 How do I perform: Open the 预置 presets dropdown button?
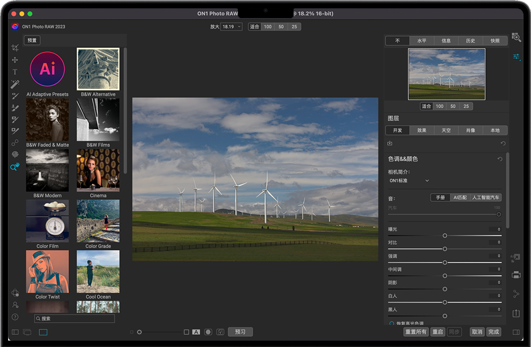(x=32, y=40)
